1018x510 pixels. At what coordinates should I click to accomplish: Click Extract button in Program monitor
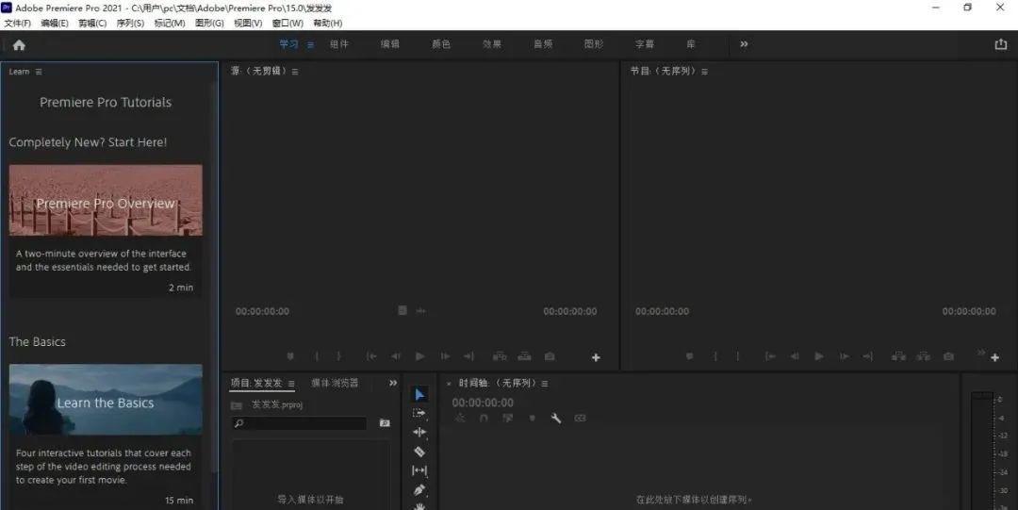pyautogui.click(x=923, y=356)
